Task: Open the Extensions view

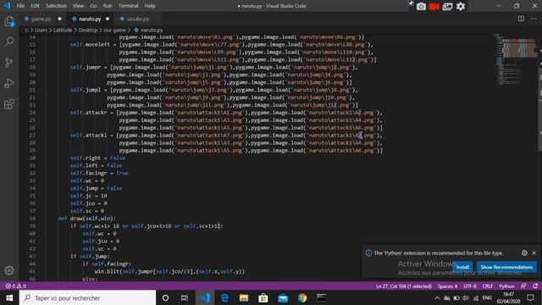Action: pyautogui.click(x=9, y=103)
